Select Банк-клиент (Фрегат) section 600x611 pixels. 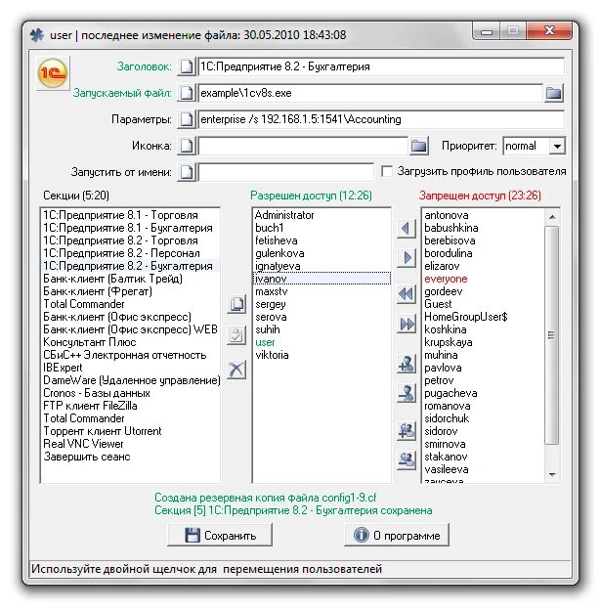tap(131, 291)
